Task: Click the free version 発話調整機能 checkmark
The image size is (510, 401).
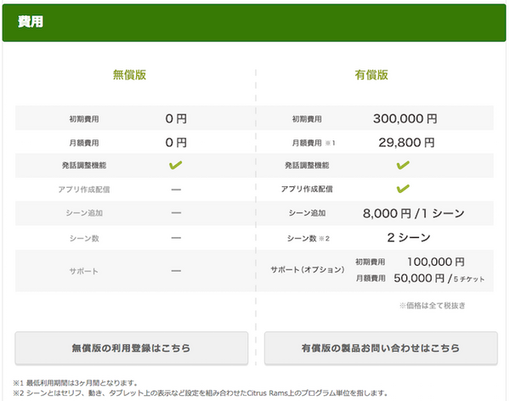Action: [176, 165]
